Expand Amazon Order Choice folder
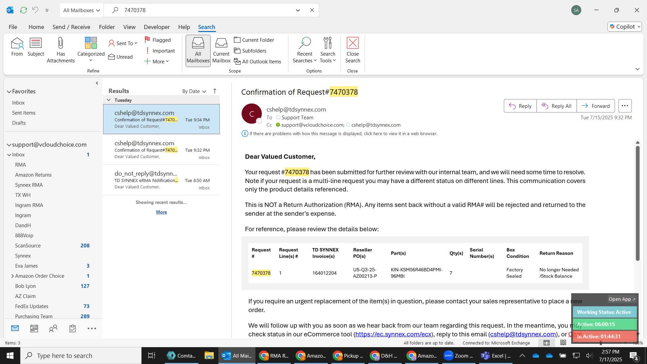This screenshot has height=364, width=647. pos(12,276)
